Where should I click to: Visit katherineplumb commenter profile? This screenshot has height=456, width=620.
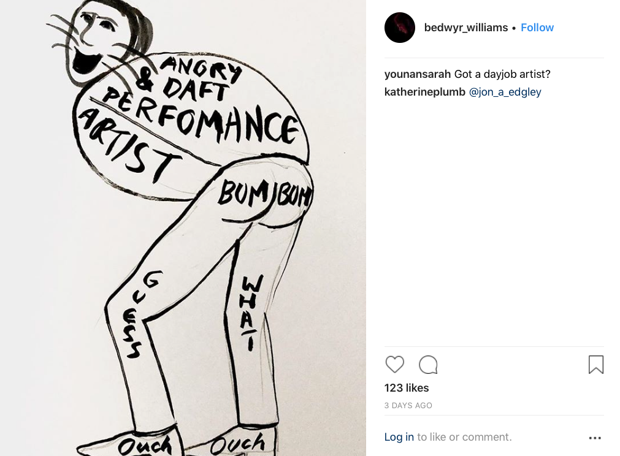coord(424,92)
